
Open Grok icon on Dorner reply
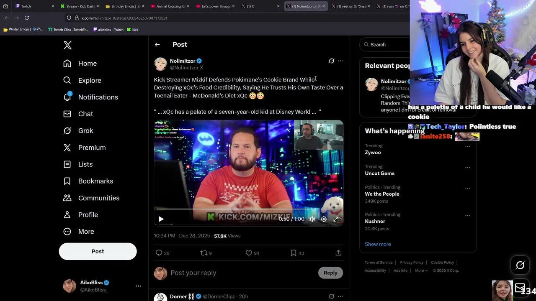pos(331,296)
